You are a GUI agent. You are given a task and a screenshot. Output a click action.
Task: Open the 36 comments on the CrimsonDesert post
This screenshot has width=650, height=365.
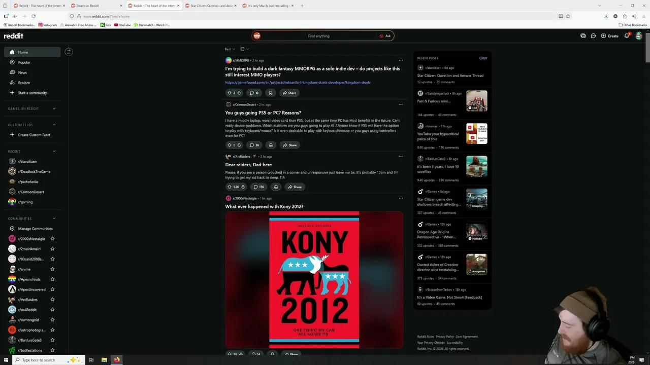point(254,145)
